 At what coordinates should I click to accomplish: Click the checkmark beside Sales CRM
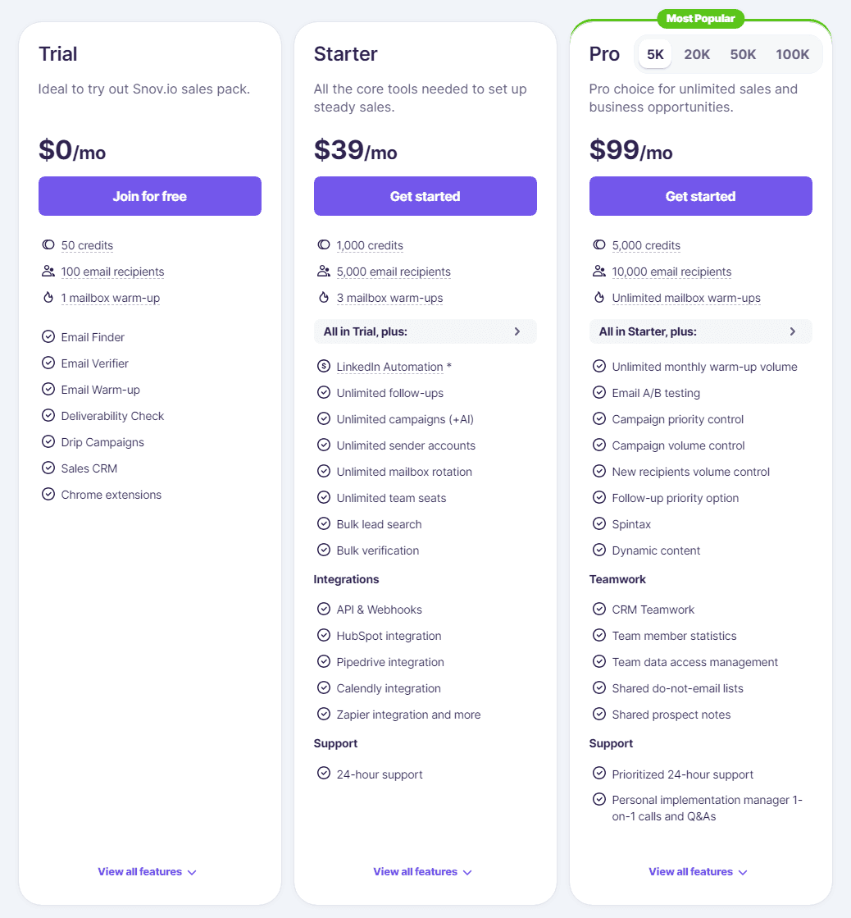[48, 468]
